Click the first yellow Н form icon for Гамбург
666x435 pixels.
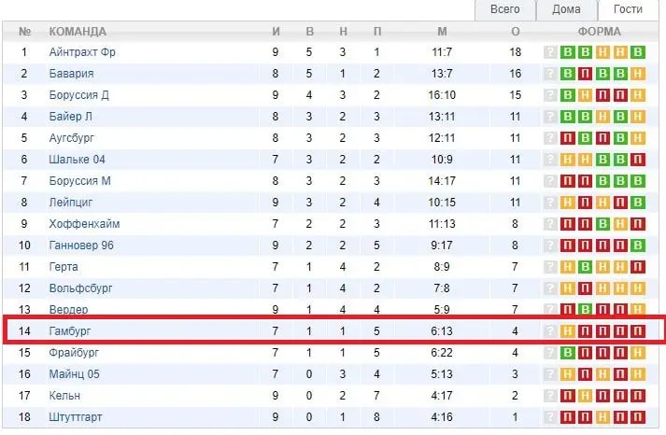click(568, 331)
